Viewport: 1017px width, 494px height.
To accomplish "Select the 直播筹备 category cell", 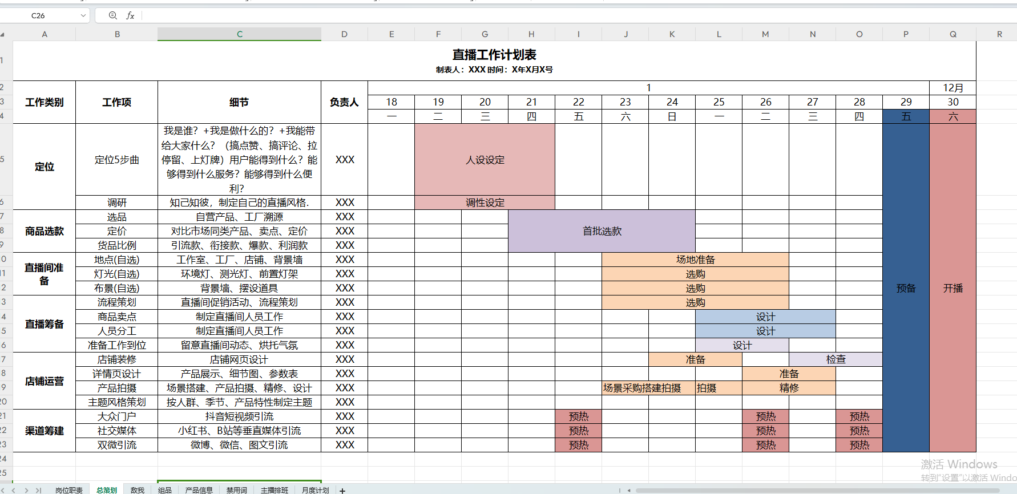I will tap(45, 324).
